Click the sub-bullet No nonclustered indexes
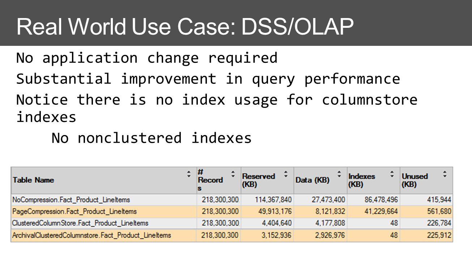The width and height of the screenshot is (472, 265). coord(152,138)
